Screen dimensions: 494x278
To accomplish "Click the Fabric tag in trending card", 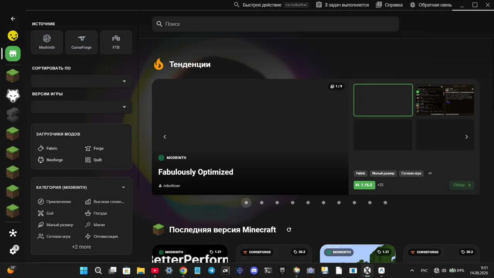I will [361, 173].
